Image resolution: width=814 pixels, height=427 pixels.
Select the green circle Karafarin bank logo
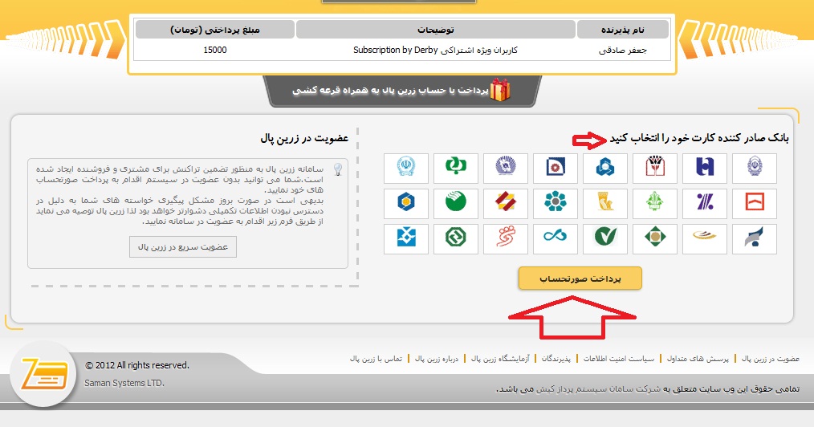(456, 203)
